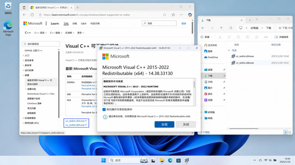Image resolution: width=295 pixels, height=165 pixels.
Task: Click Explorer up arrow icon
Action: point(221,28)
